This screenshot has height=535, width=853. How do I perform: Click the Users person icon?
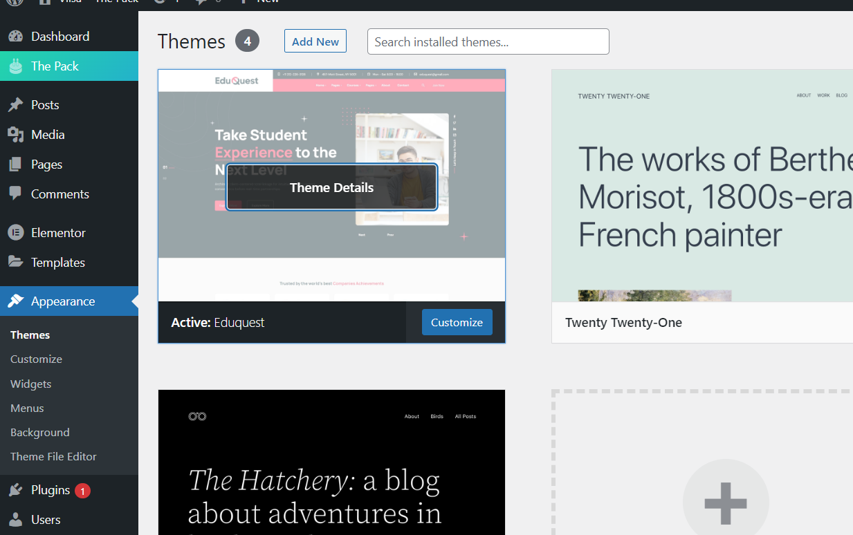click(x=15, y=520)
